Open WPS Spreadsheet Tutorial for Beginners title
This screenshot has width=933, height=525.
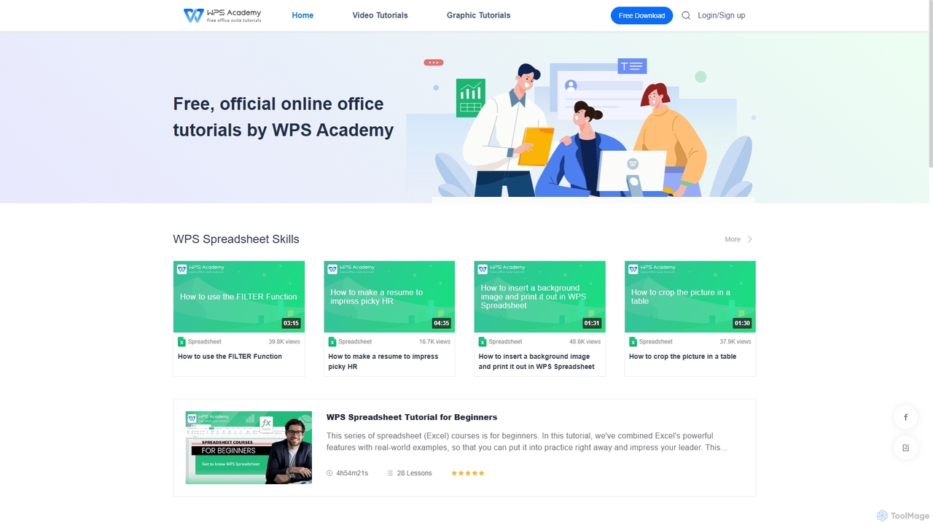412,417
